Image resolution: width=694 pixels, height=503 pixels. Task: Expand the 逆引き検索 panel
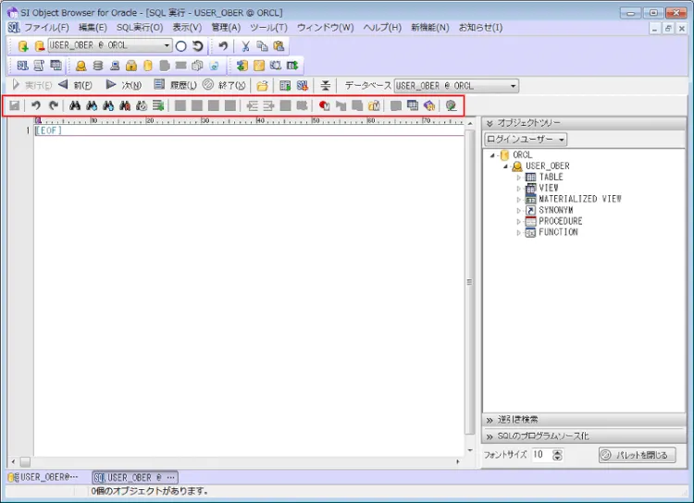click(490, 420)
